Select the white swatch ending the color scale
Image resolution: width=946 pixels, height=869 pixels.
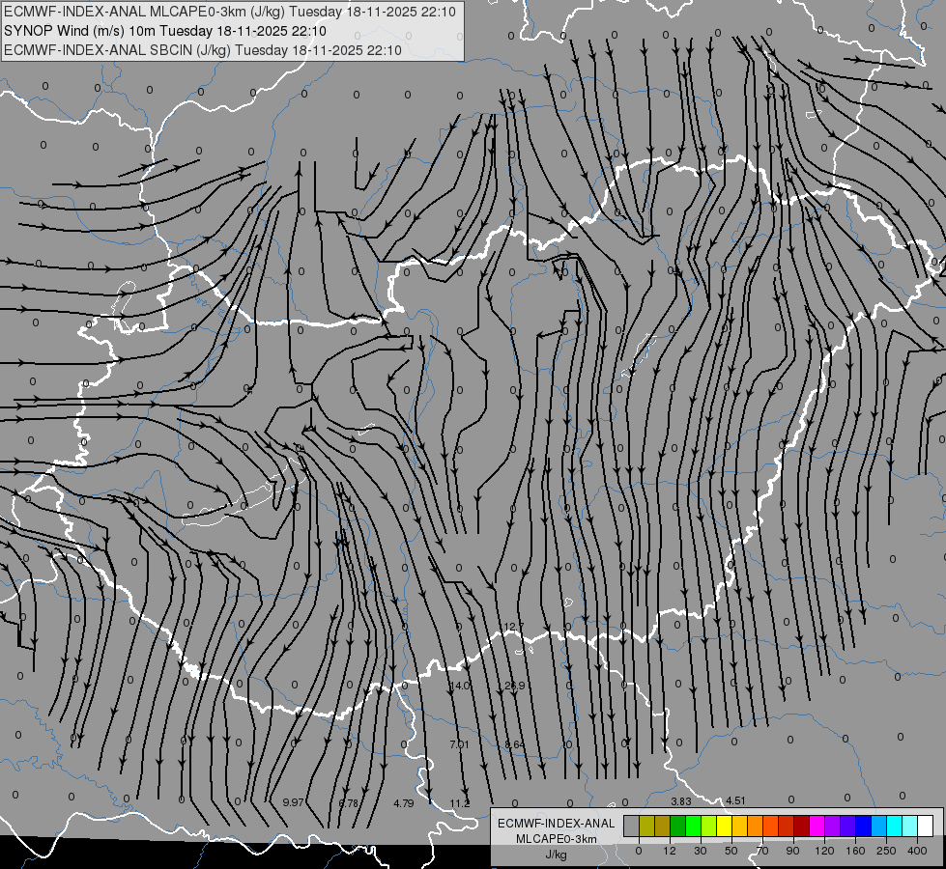926,826
